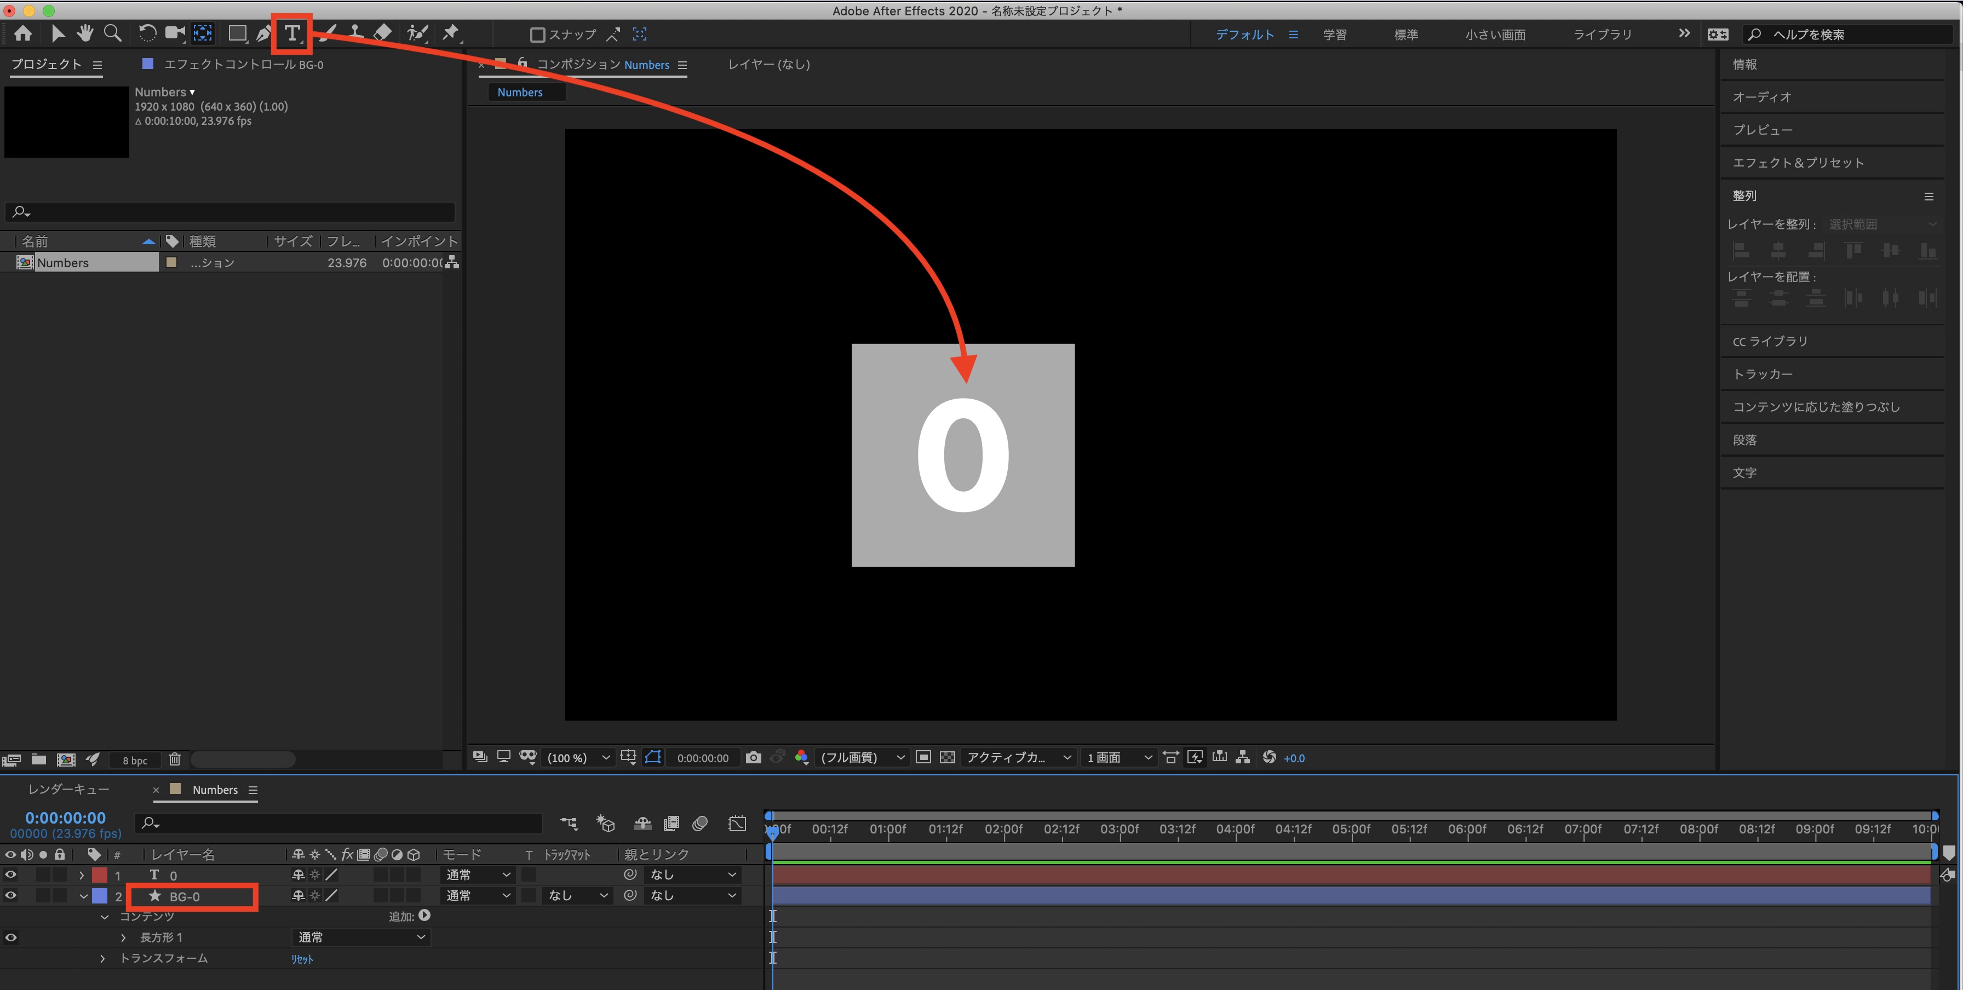The height and width of the screenshot is (990, 1963).
Task: Enable the スナップ checkbox
Action: (x=537, y=35)
